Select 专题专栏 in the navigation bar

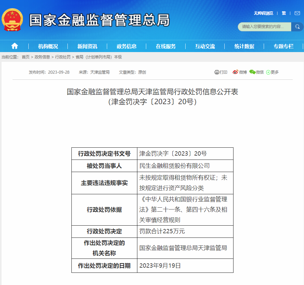click(284, 46)
